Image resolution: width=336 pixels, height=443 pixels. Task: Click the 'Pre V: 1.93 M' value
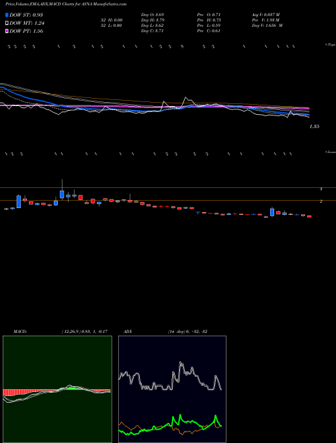265,20
